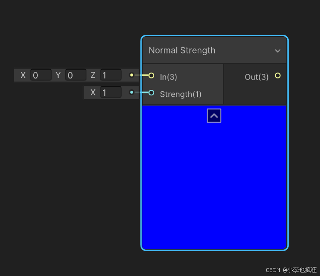The height and width of the screenshot is (276, 320).
Task: Edit the In vector Z value field
Action: tap(111, 75)
